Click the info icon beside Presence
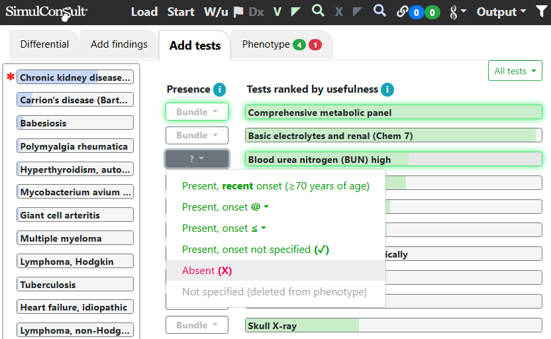 click(x=220, y=89)
